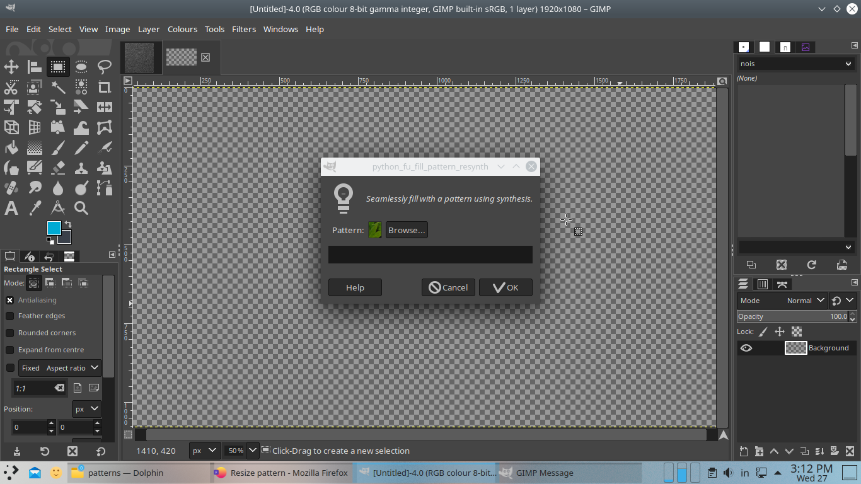Select the Free Select lasso tool
The image size is (861, 484).
(105, 67)
